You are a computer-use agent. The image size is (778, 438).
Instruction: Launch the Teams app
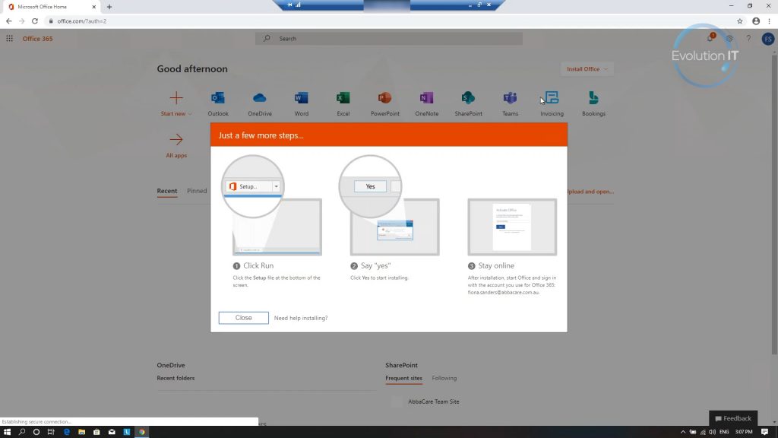(x=510, y=103)
